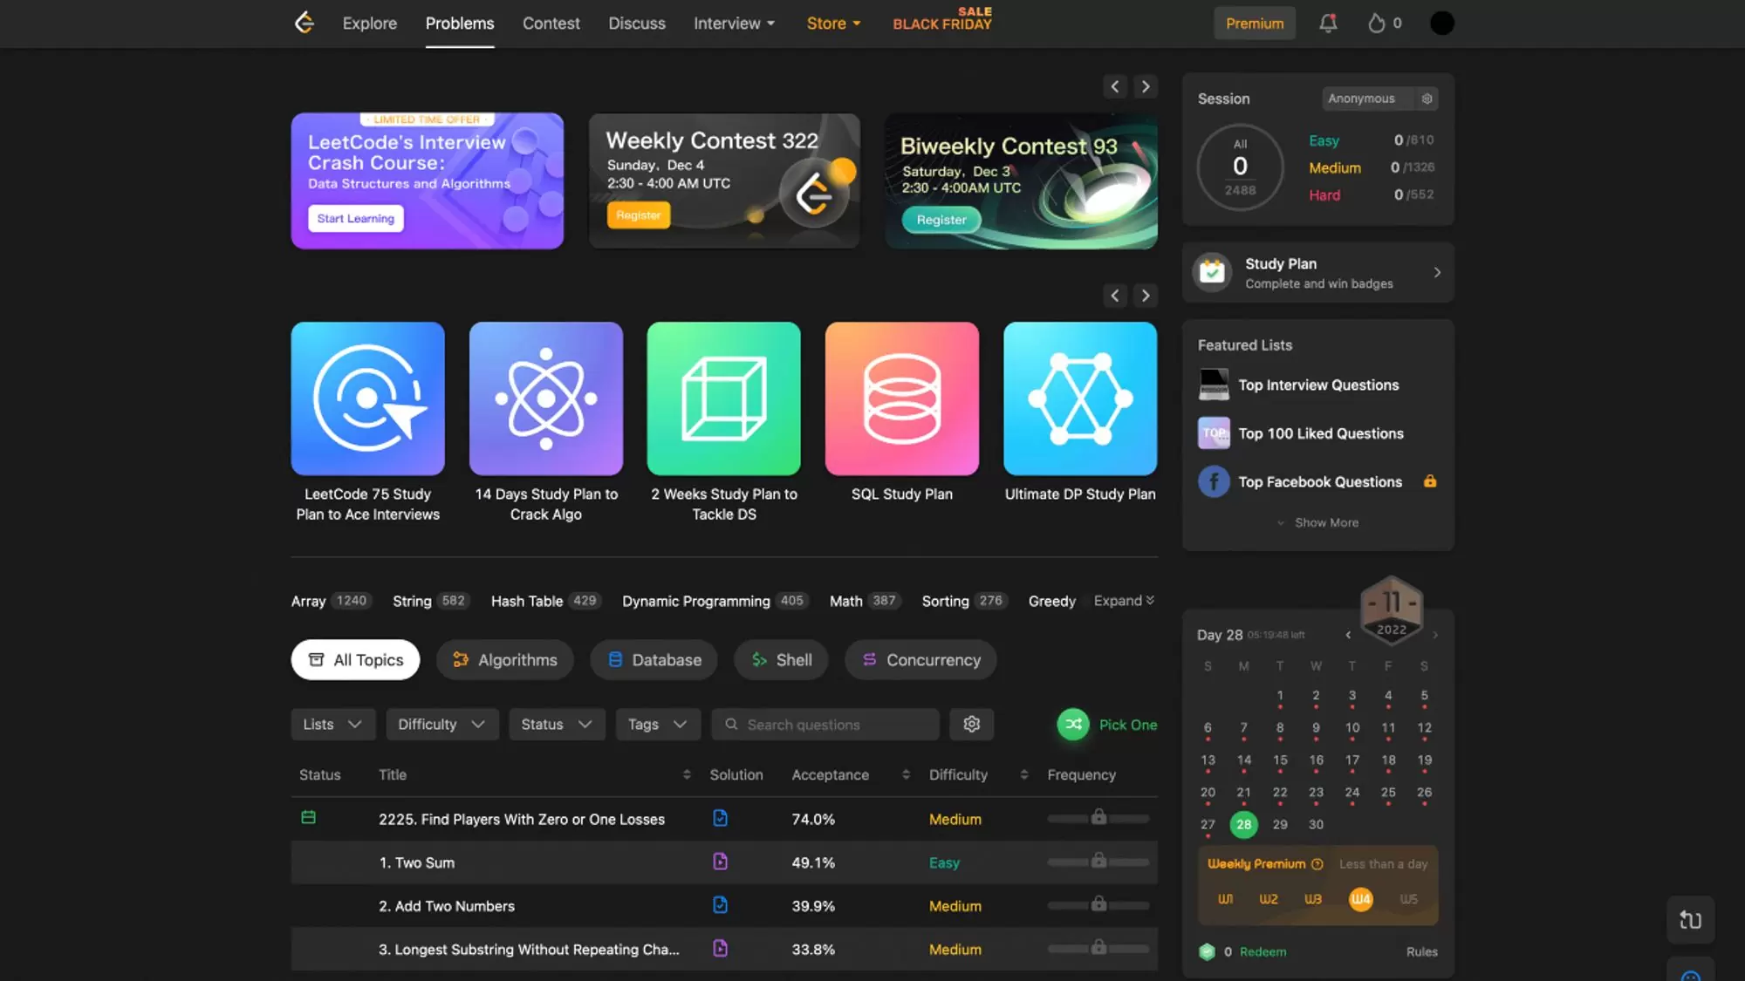Image resolution: width=1745 pixels, height=981 pixels.
Task: Select the Algorithms topic filter
Action: click(504, 660)
